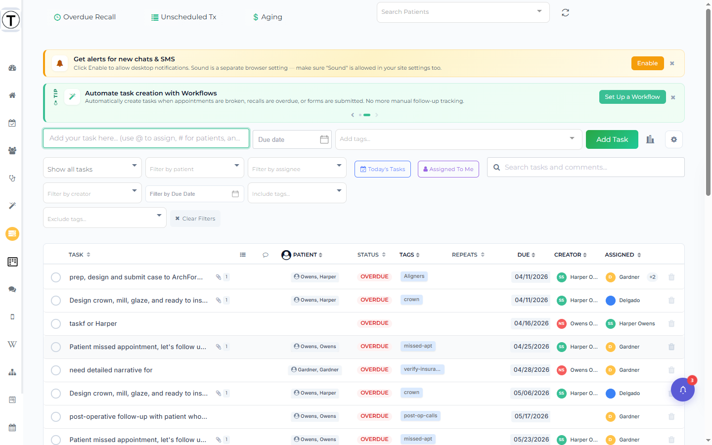Open attachment on 'prep, design and submit' task

(218, 277)
